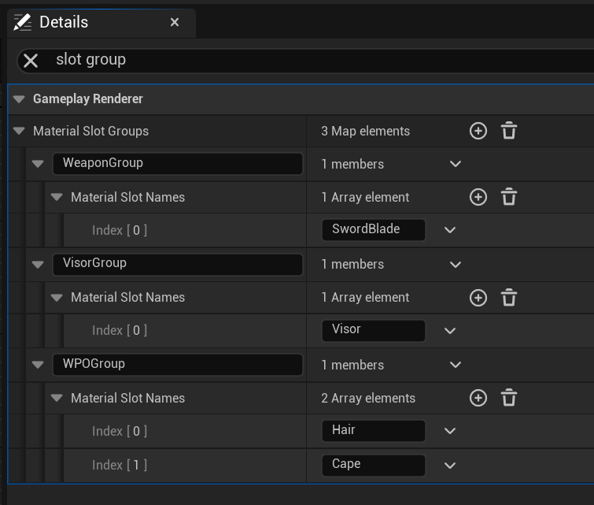
Task: Open options chevron for the Hair element
Action: 450,431
